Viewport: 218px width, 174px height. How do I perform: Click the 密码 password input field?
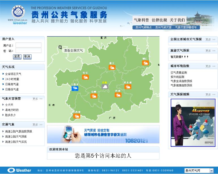coord(28,50)
